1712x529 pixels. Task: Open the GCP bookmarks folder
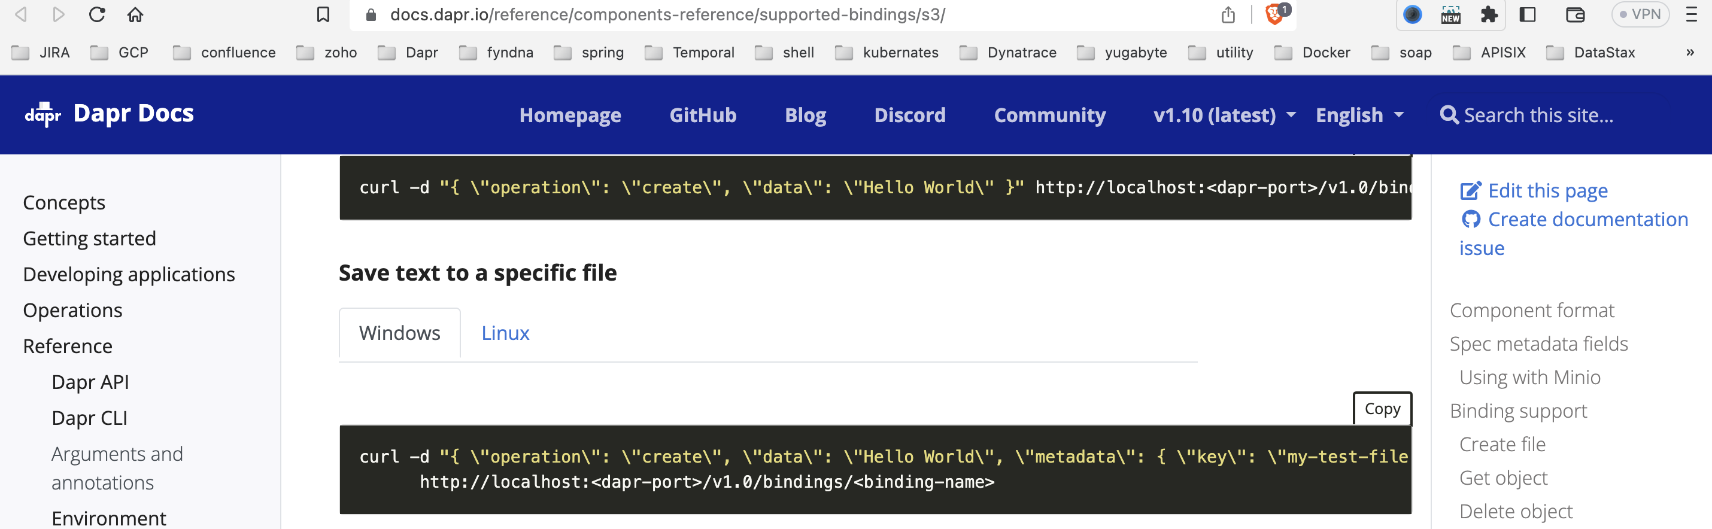point(120,53)
